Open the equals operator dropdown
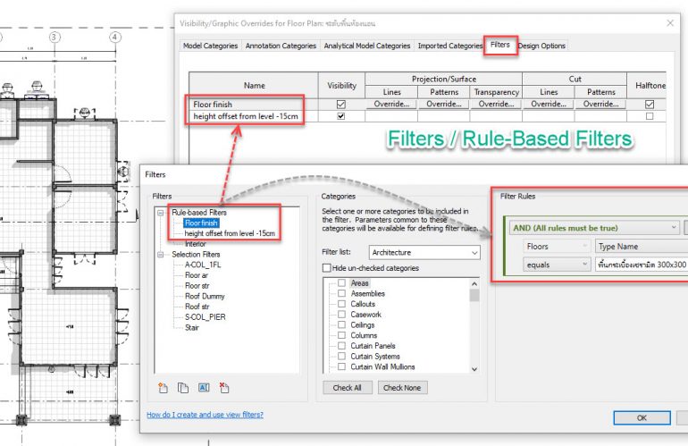The height and width of the screenshot is (446, 688). click(x=557, y=265)
